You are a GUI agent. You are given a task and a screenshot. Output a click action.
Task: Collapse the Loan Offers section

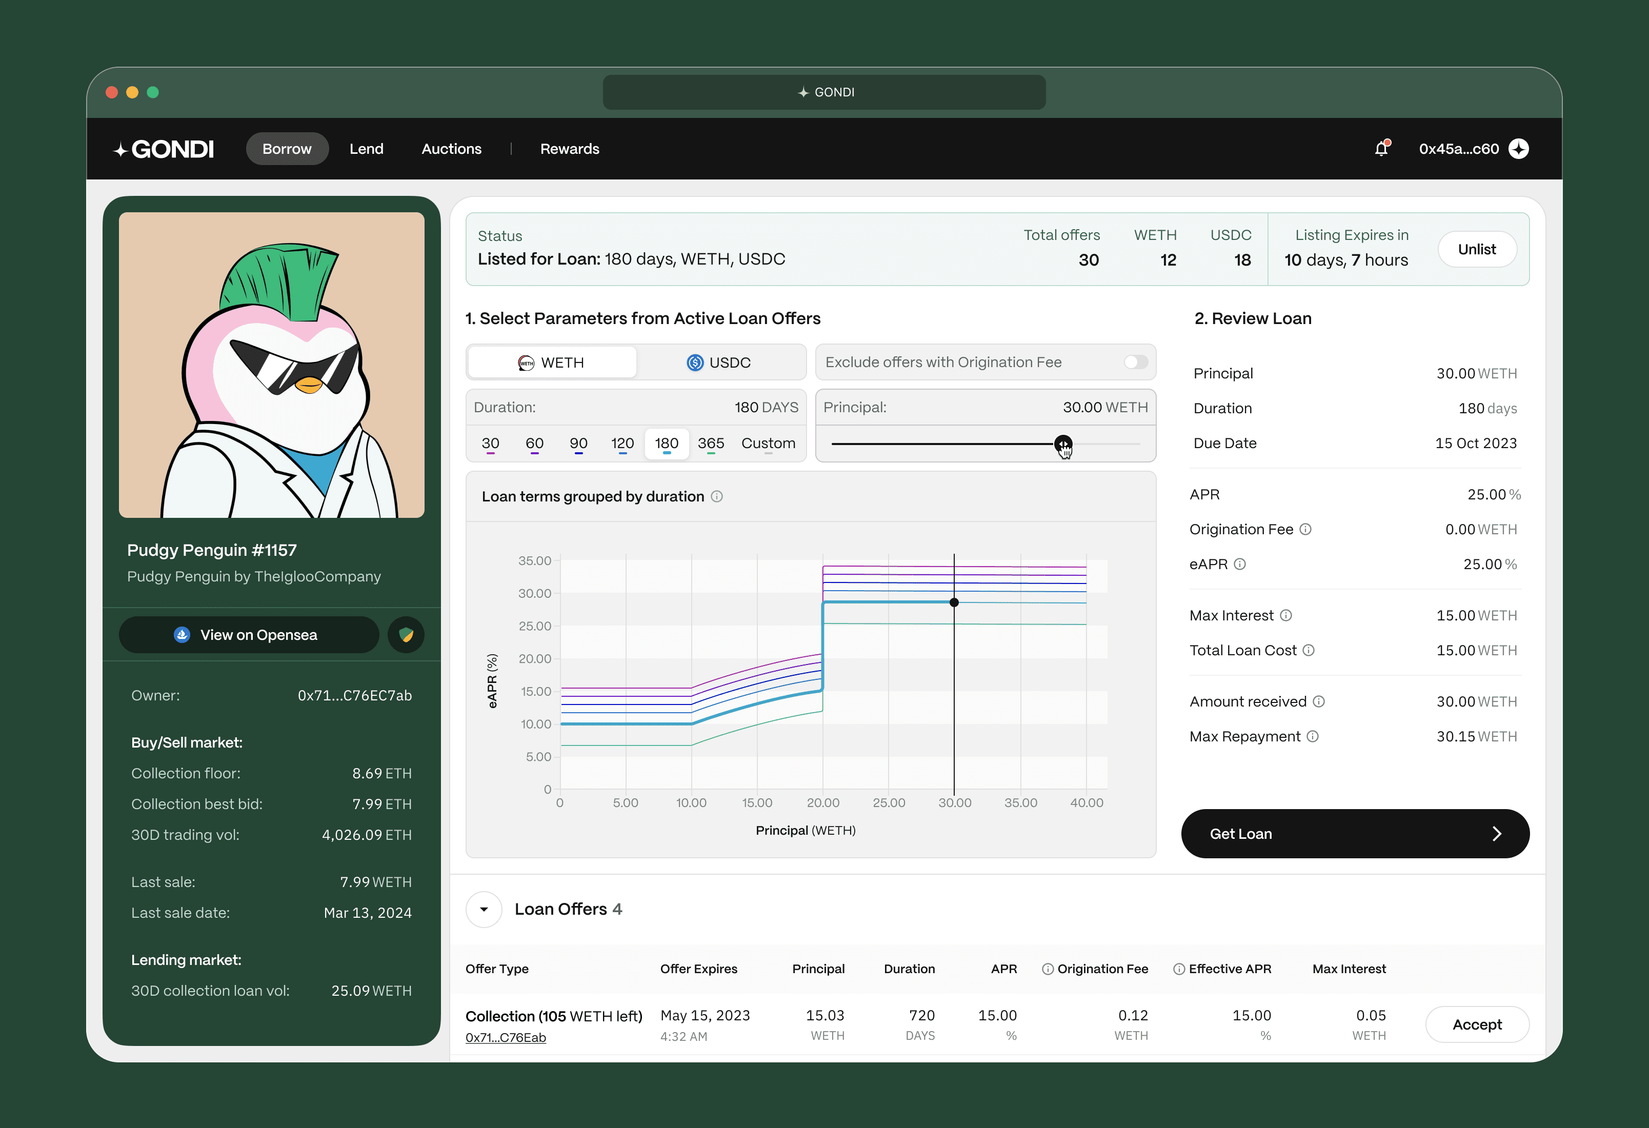pos(484,909)
